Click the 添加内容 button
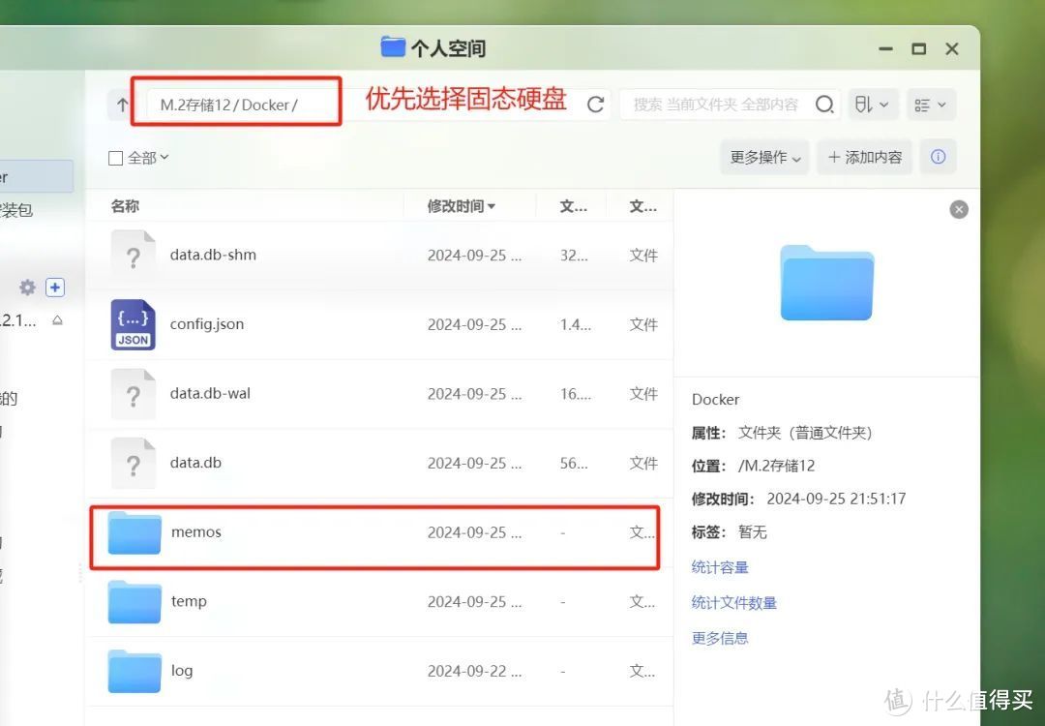 pos(864,157)
